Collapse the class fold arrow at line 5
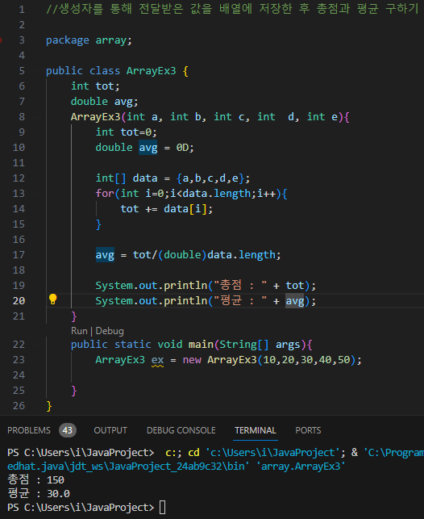Image resolution: width=424 pixels, height=519 pixels. pos(37,71)
